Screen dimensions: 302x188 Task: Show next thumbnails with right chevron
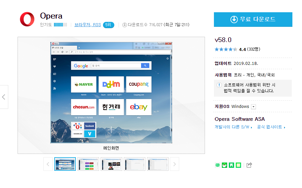pos(175,164)
